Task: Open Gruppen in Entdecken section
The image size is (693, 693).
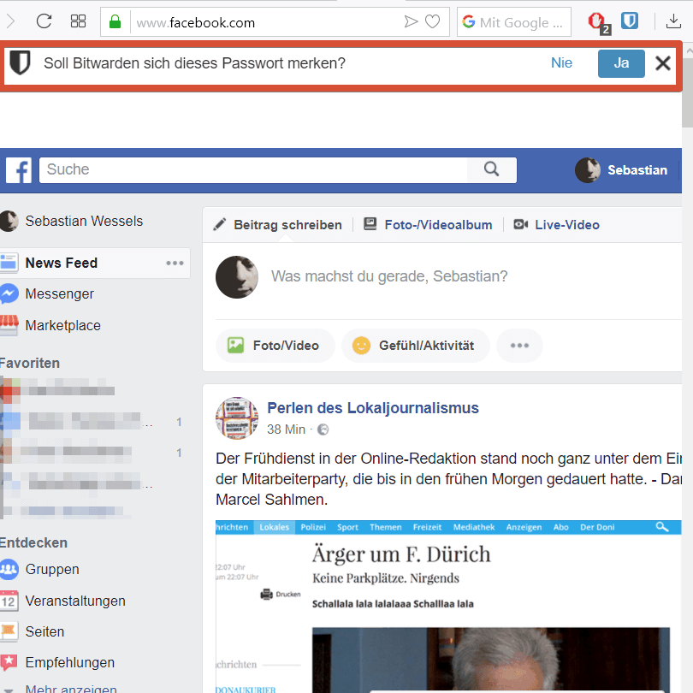Action: coord(52,569)
